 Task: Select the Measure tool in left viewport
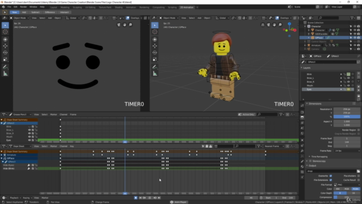pyautogui.click(x=5, y=74)
